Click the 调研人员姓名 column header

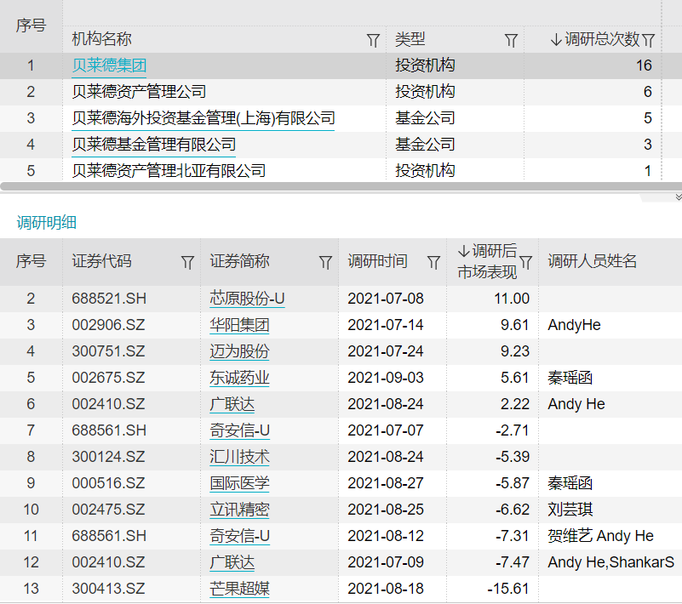pyautogui.click(x=593, y=262)
